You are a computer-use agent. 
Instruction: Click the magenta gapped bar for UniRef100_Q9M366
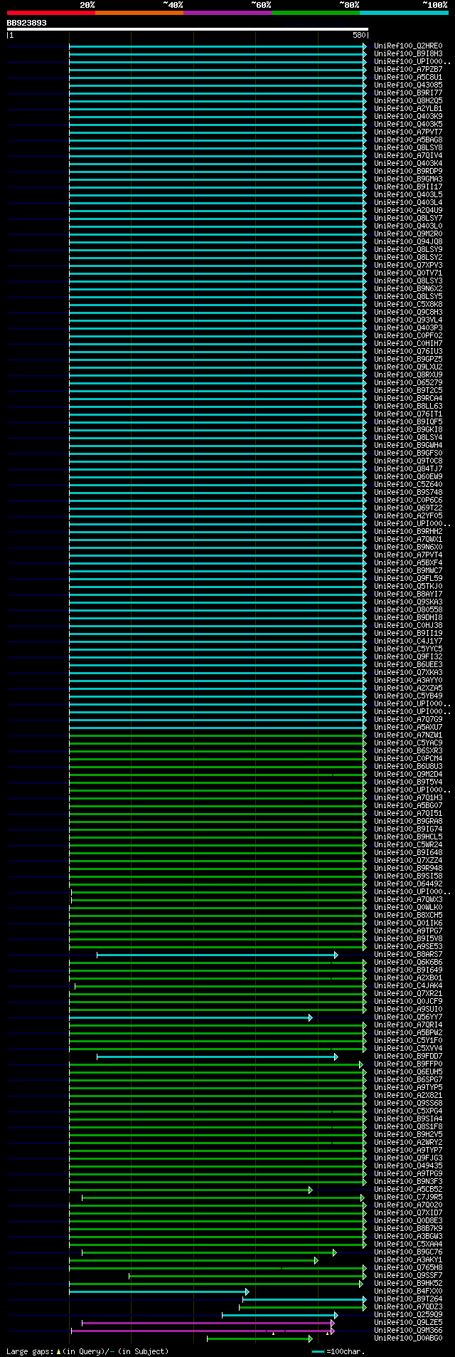203,1331
